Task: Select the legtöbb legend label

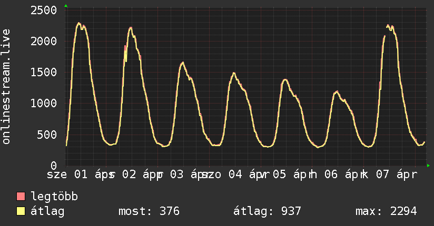Action: (54, 197)
